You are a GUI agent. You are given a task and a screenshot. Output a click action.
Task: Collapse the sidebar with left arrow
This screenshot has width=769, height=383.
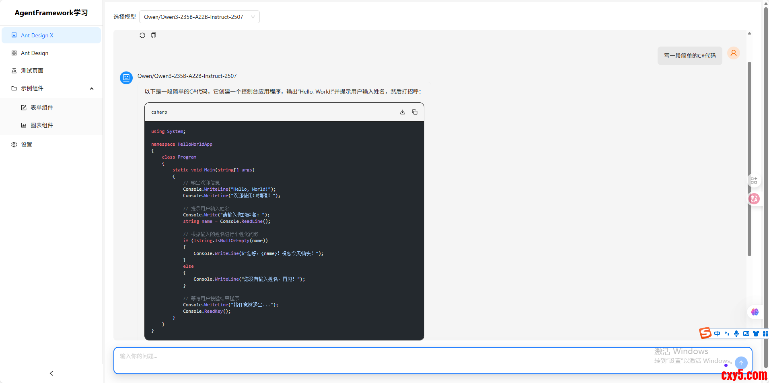(51, 373)
